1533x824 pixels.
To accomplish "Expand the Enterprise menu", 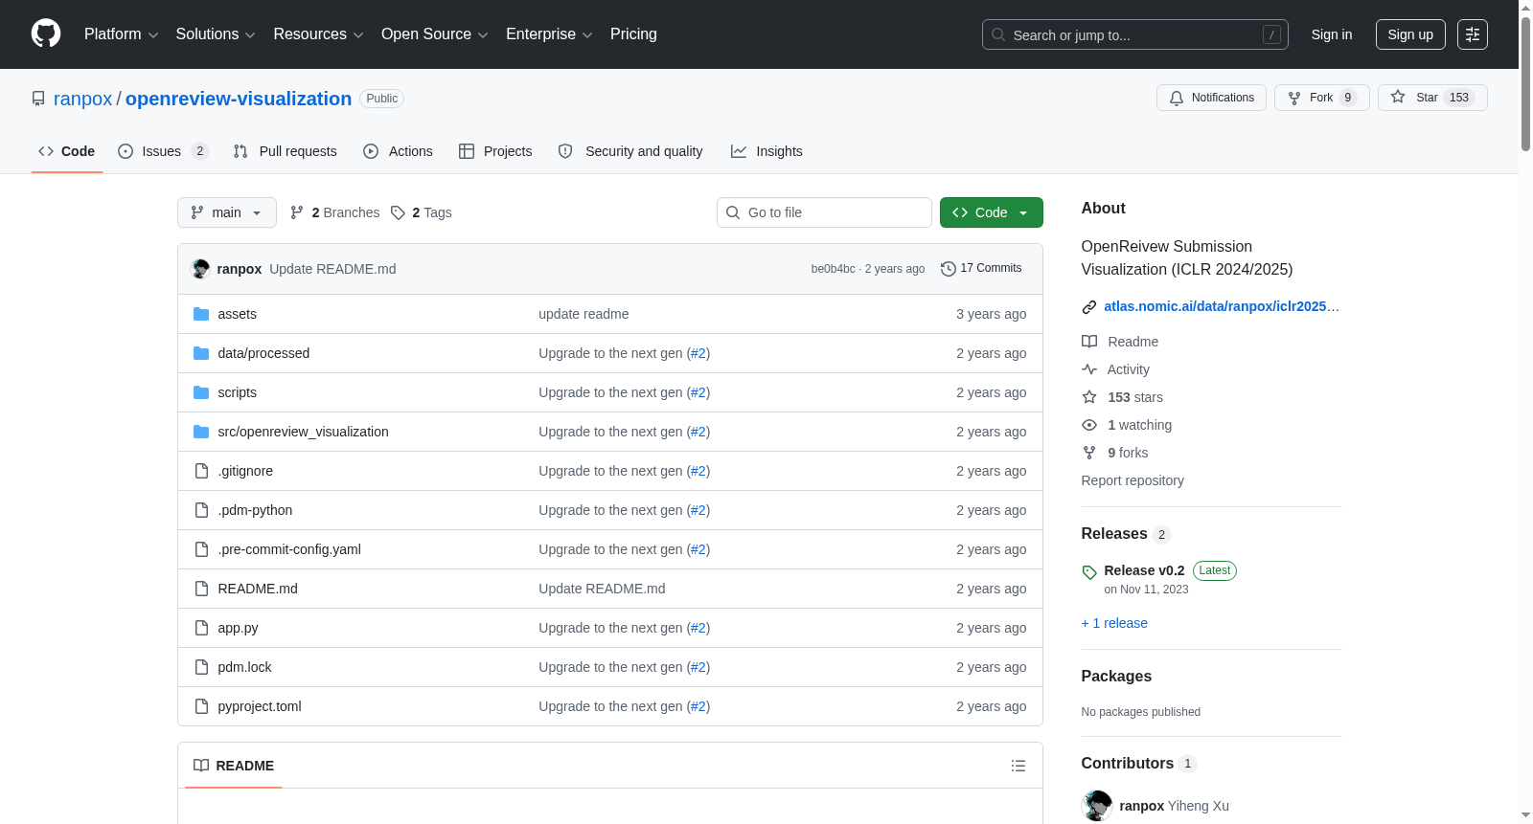I will pos(549,34).
